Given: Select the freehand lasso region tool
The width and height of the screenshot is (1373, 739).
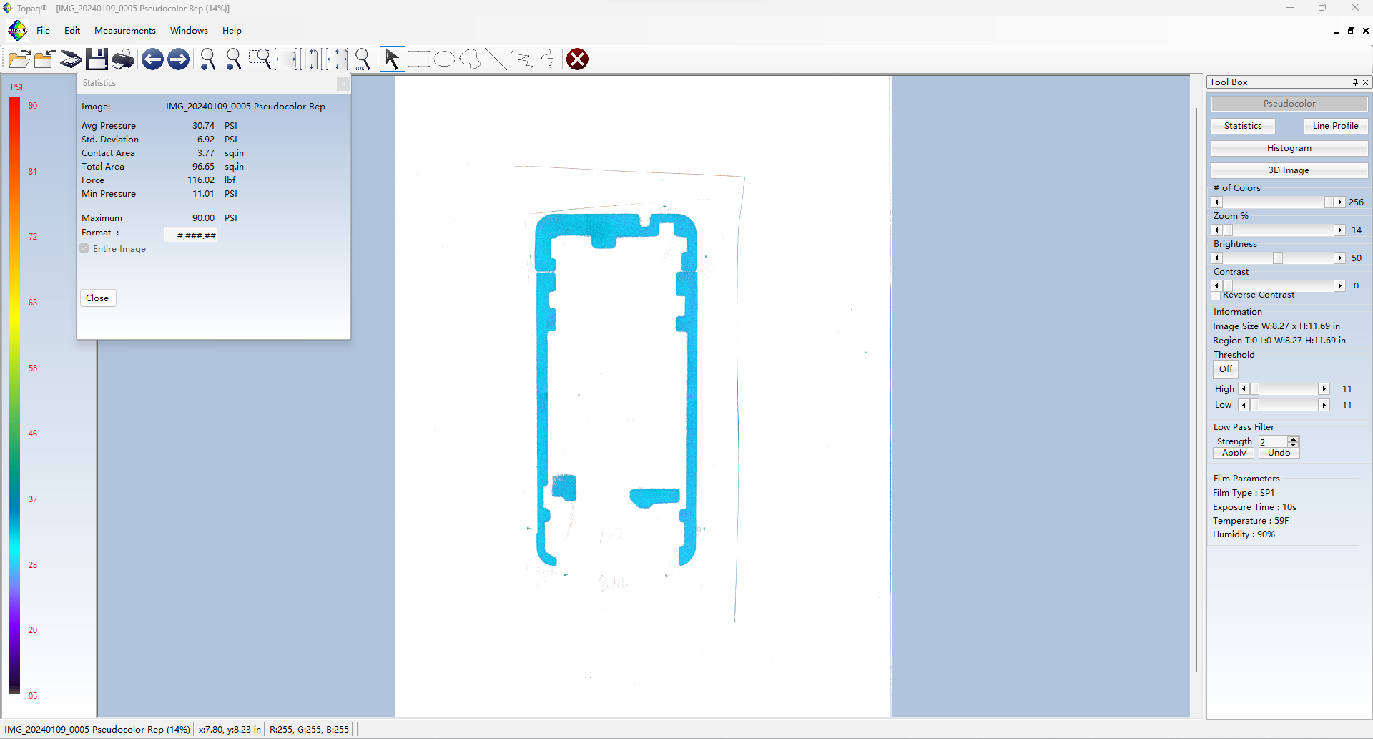Looking at the screenshot, I should [x=470, y=59].
